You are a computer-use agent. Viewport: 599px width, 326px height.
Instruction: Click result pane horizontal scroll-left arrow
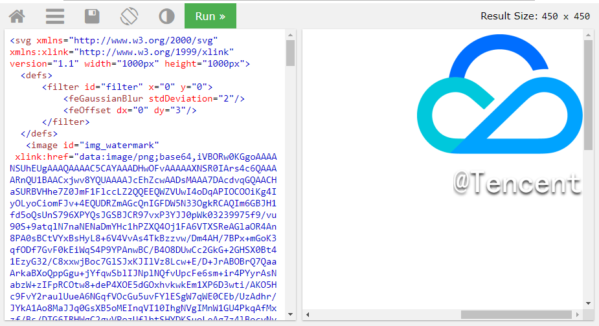[x=308, y=314]
